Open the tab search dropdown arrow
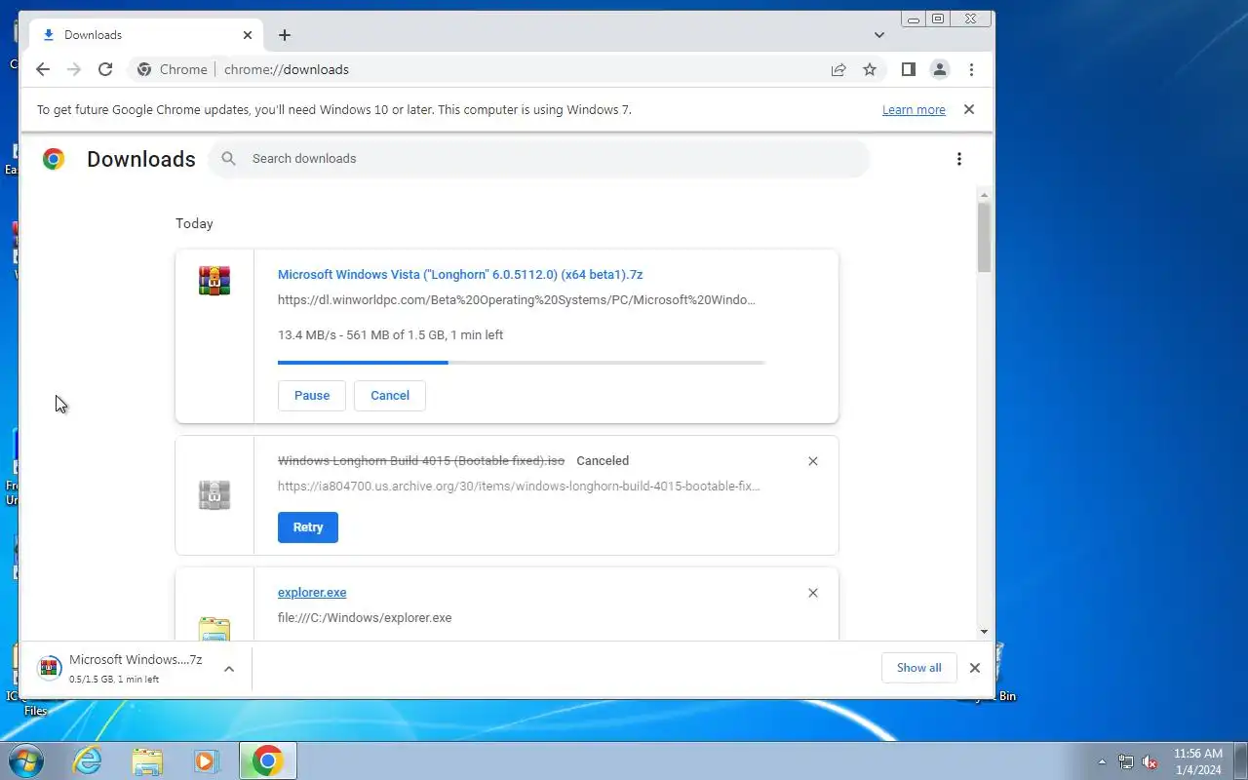Screen dimensions: 1248x780 coord(878,35)
